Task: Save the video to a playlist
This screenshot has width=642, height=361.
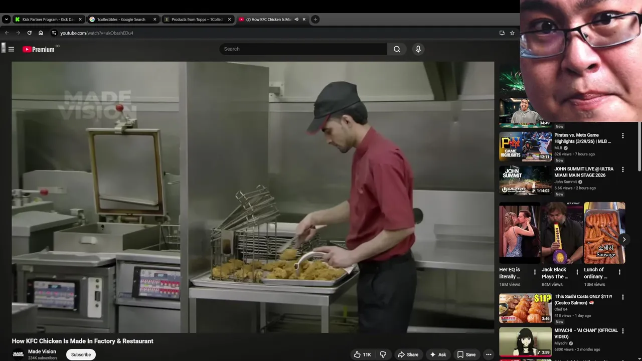Action: (x=466, y=354)
